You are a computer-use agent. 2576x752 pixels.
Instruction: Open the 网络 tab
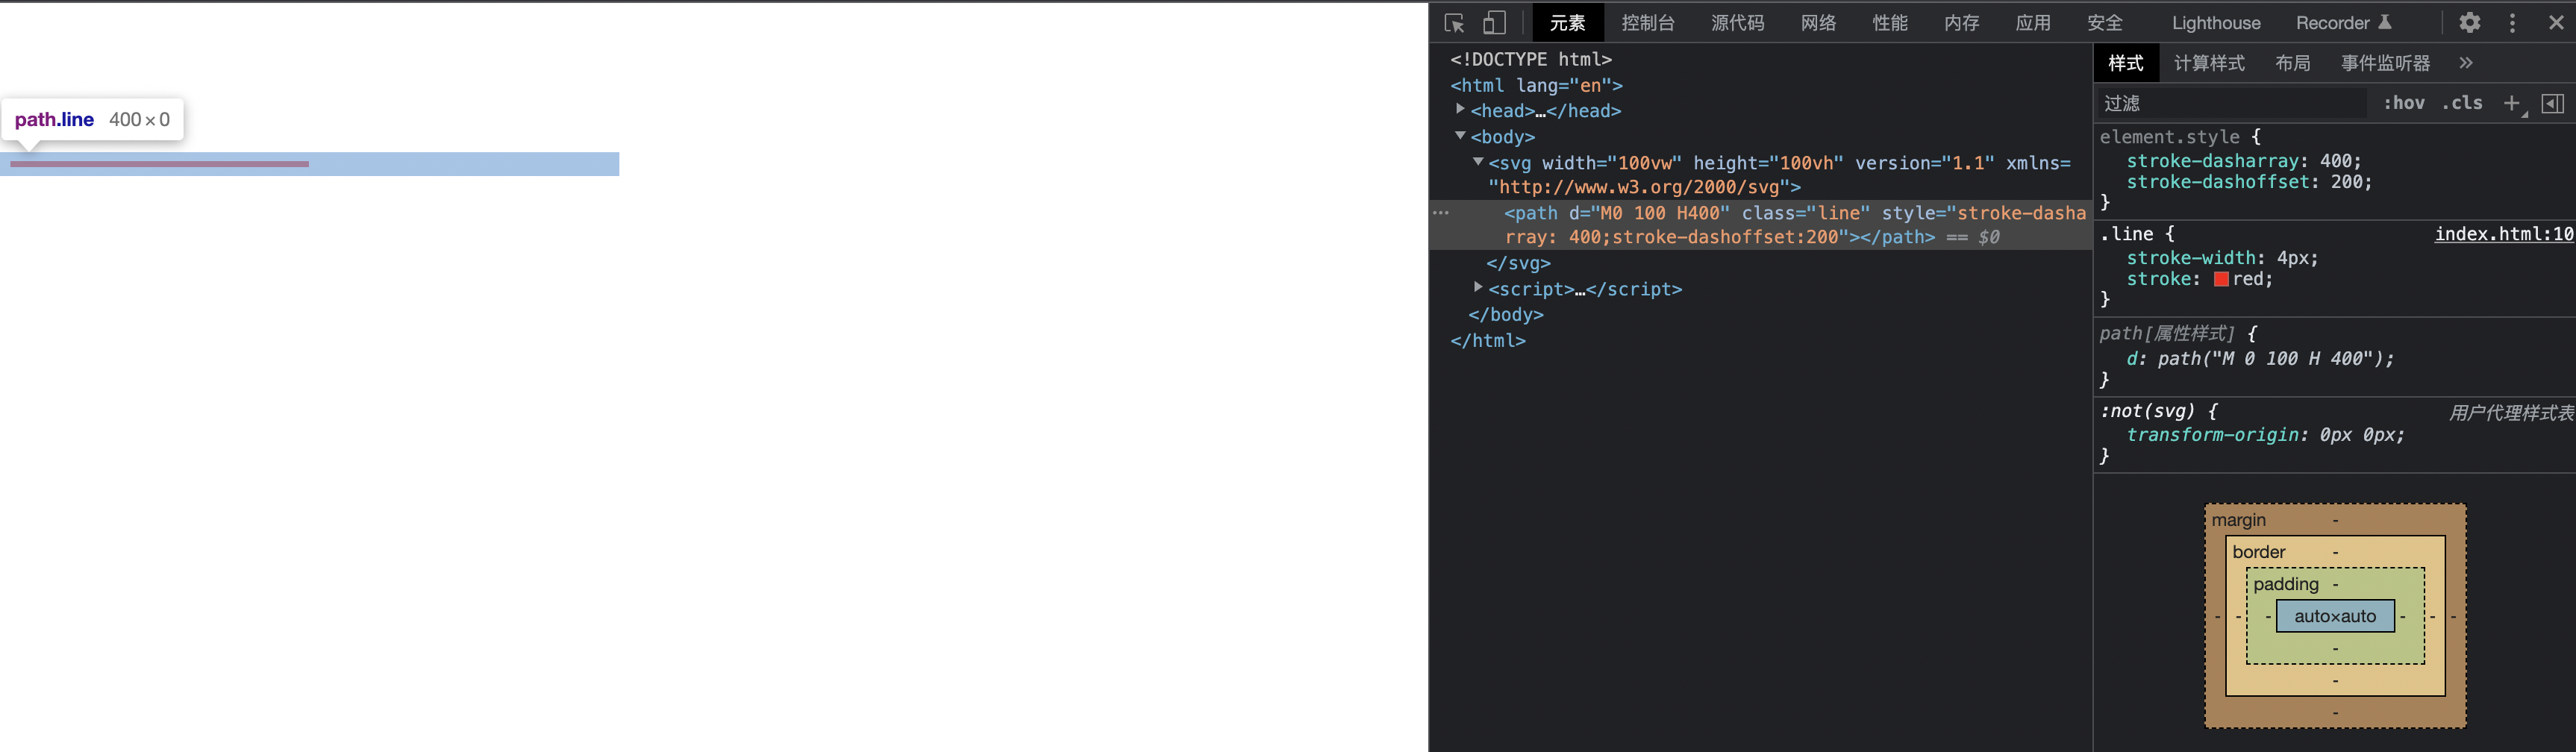pyautogui.click(x=1818, y=23)
